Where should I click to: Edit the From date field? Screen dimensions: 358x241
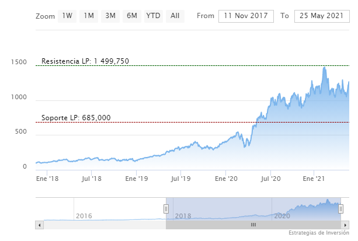point(245,16)
